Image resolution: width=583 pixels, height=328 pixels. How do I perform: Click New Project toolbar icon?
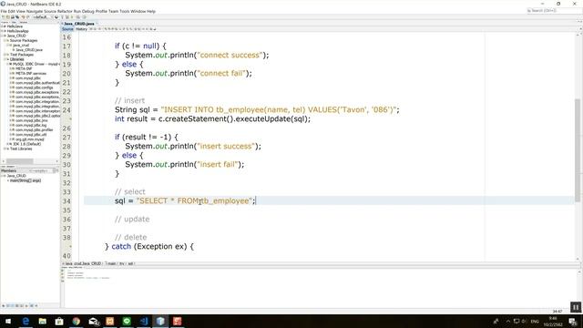point(8,17)
